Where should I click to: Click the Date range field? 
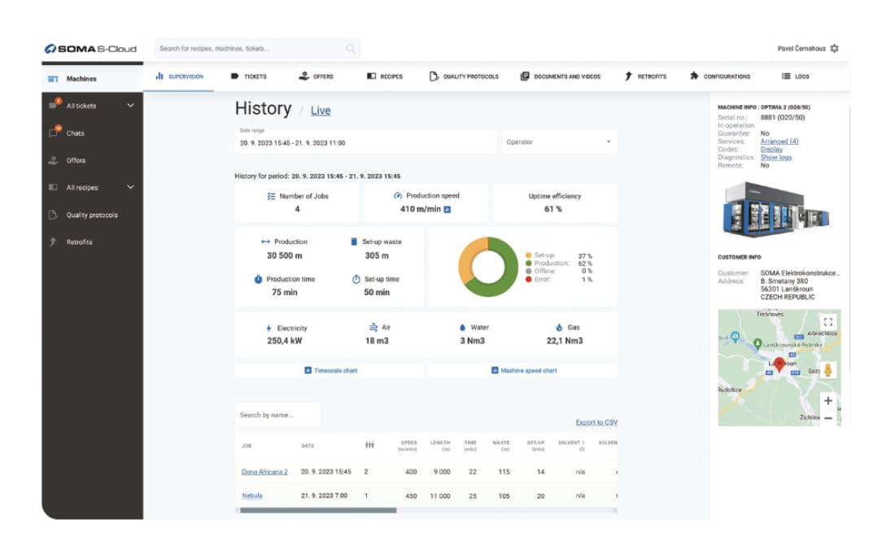365,142
